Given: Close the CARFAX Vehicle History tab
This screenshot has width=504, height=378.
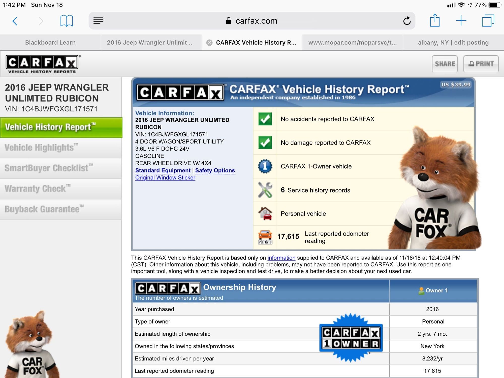Looking at the screenshot, I should click(209, 43).
